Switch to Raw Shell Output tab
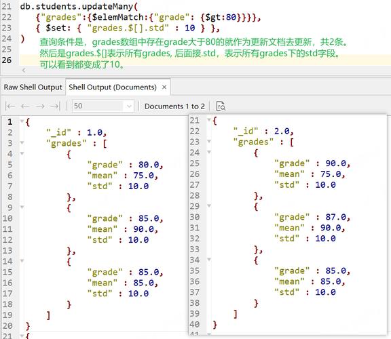 coord(33,87)
